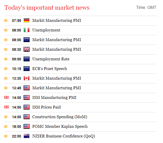Click the US flag beside FOMC Member Kaplan Speech
Screen dimensions: 163x143
[27, 127]
